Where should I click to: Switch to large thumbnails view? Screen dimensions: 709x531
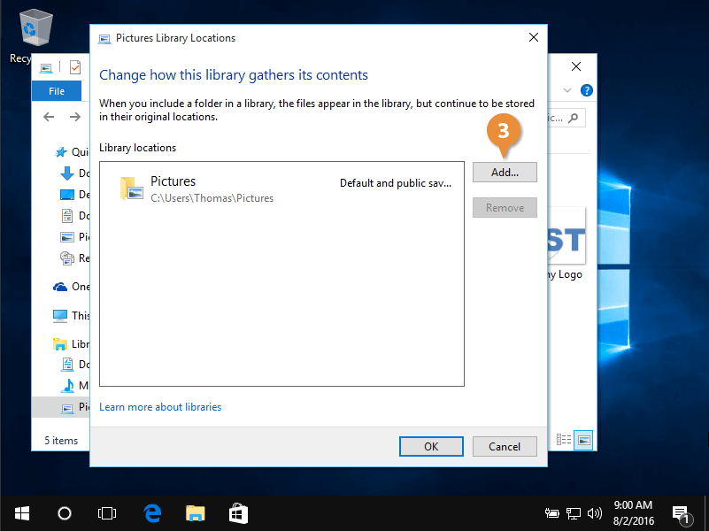(x=583, y=440)
